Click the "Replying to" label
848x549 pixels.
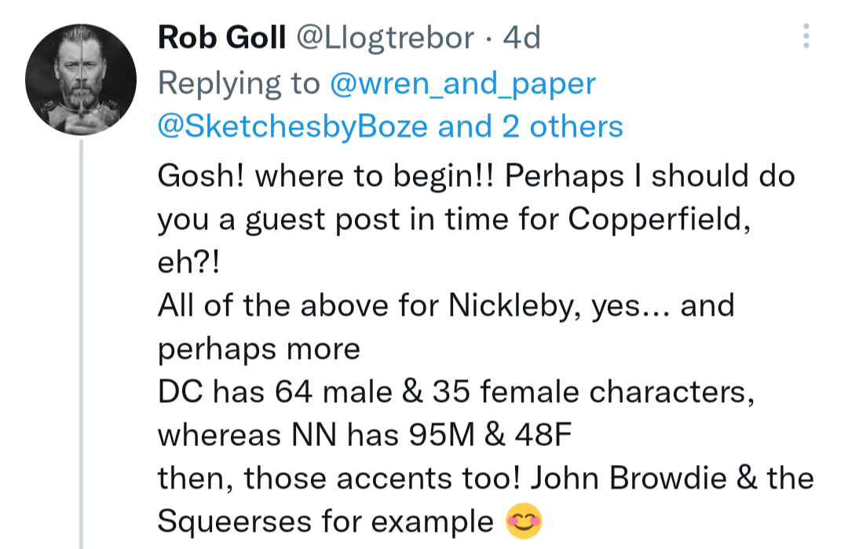pyautogui.click(x=239, y=83)
